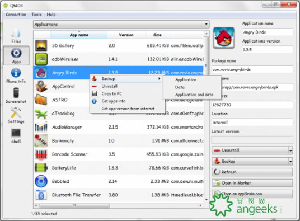The height and width of the screenshot is (221, 300).
Task: Open the Backup button dropdown arrow
Action: (x=290, y=161)
